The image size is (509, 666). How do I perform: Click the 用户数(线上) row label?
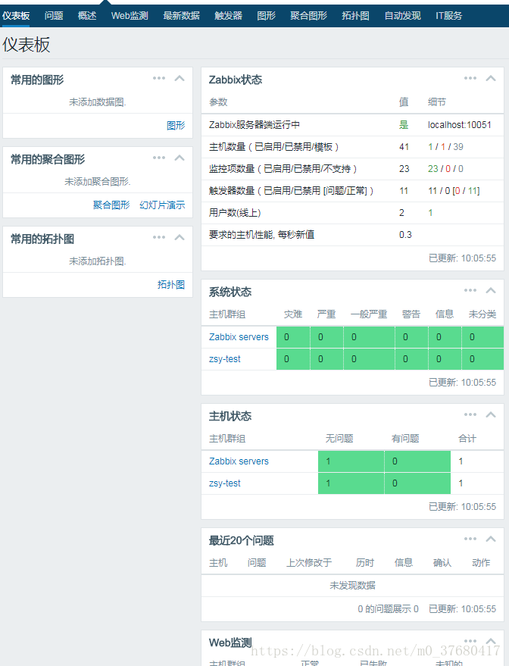point(235,213)
